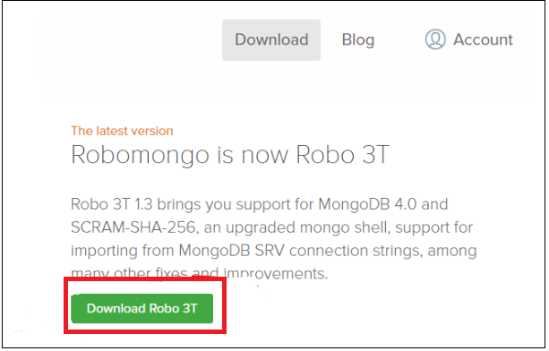This screenshot has width=549, height=351.
Task: Click the "MongoDB SRV" text
Action: tap(231, 251)
